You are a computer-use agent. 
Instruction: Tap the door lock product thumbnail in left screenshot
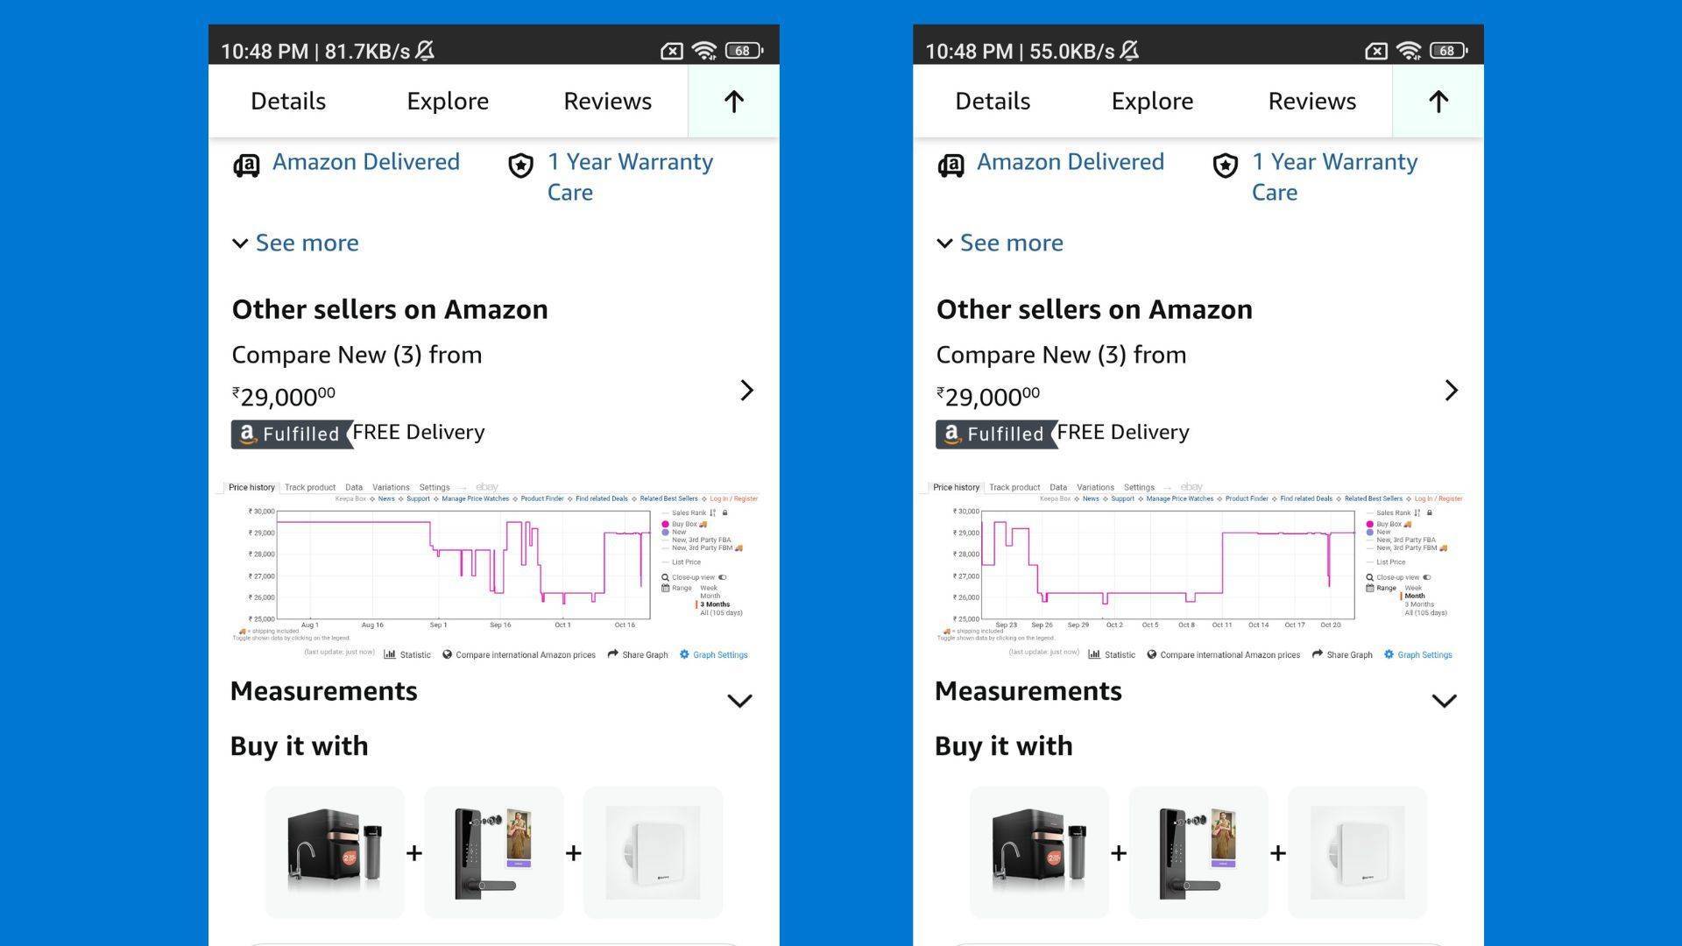[x=493, y=852]
